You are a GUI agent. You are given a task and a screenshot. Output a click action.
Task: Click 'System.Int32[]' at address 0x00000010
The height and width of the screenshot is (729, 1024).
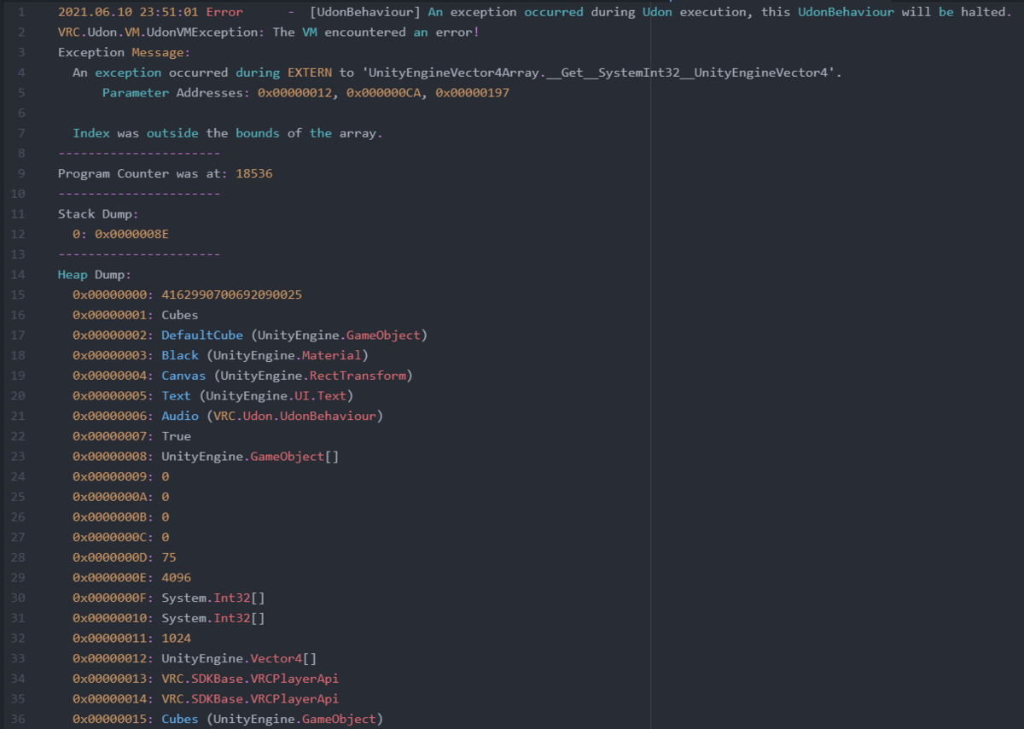(x=213, y=618)
